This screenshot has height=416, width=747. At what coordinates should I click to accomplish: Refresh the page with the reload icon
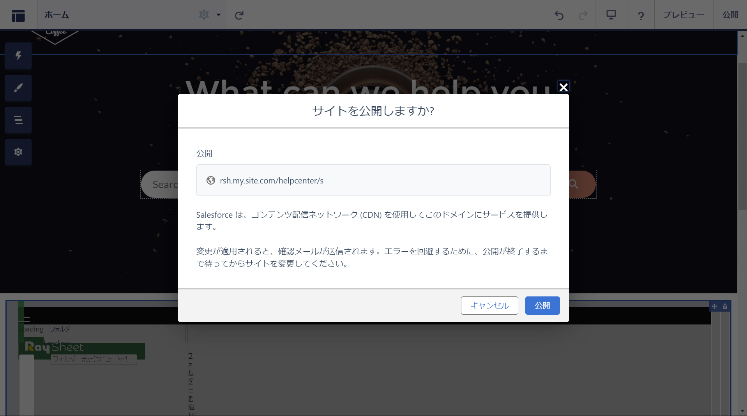[239, 15]
